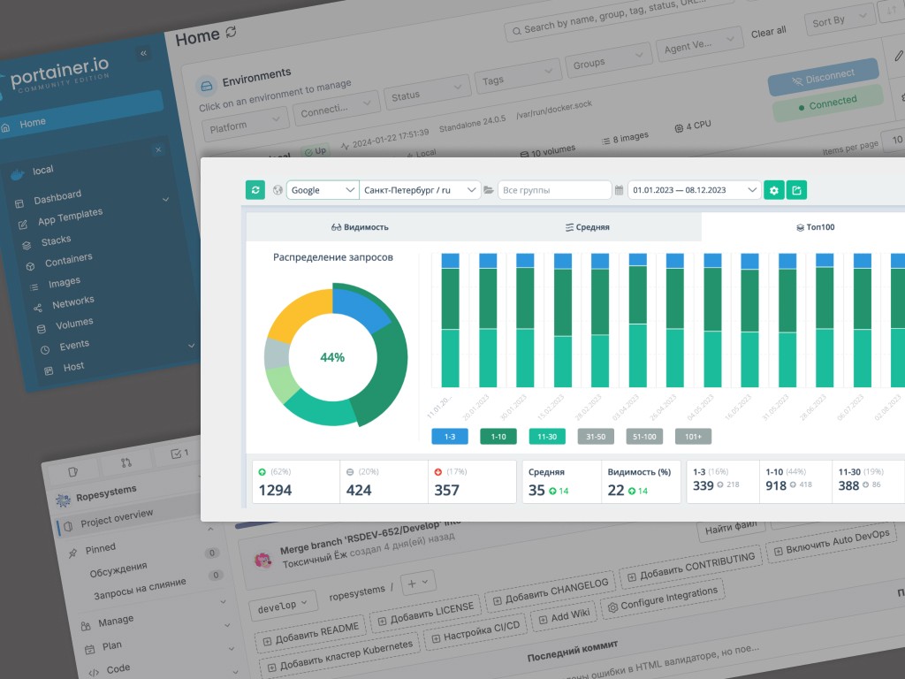Collapse the Portainer sidebar with double-chevron
The image size is (905, 679).
pos(143,54)
